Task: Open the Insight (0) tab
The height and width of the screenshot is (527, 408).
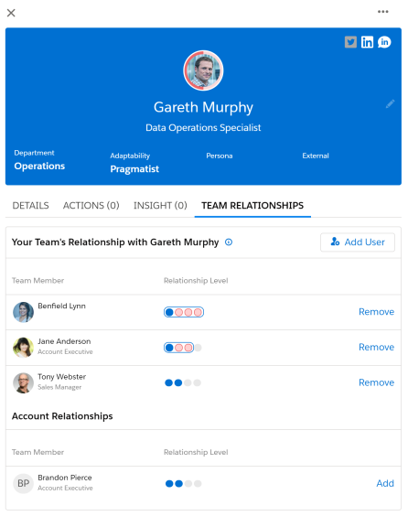Action: pyautogui.click(x=160, y=205)
